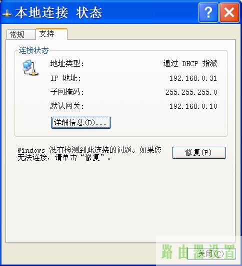The image size is (242, 266).
Task: Click the 地址类型 label
Action: (67, 64)
